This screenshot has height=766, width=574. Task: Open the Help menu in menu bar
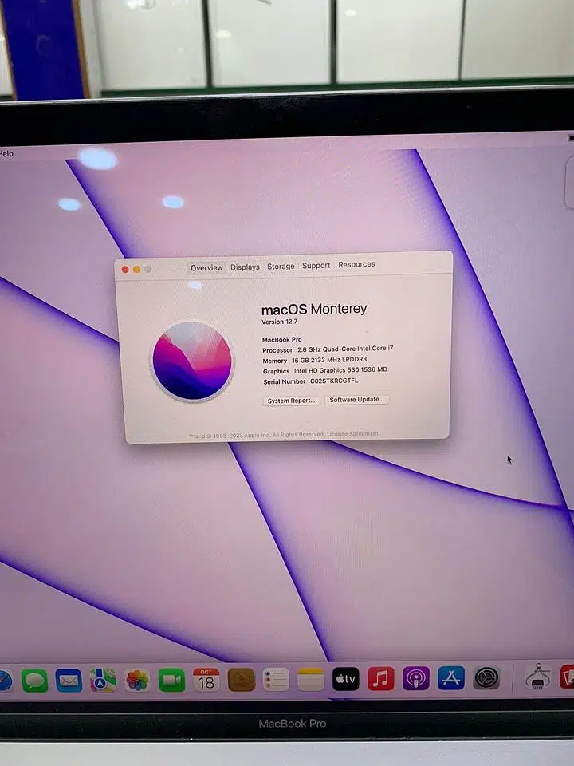[6, 154]
